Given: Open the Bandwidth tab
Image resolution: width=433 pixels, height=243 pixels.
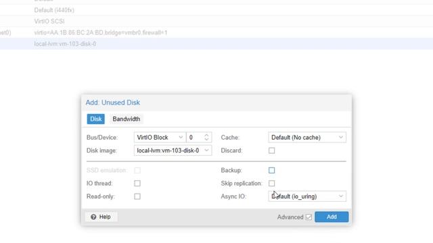Looking at the screenshot, I should click(127, 119).
